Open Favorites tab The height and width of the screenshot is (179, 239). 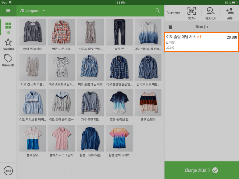tap(8, 44)
